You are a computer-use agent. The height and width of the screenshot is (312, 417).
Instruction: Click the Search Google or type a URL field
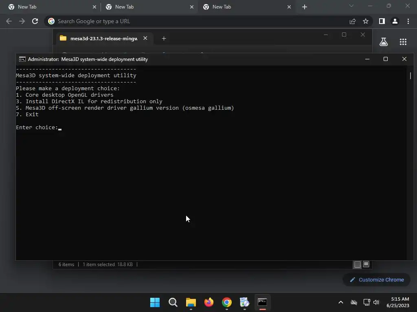[197, 21]
